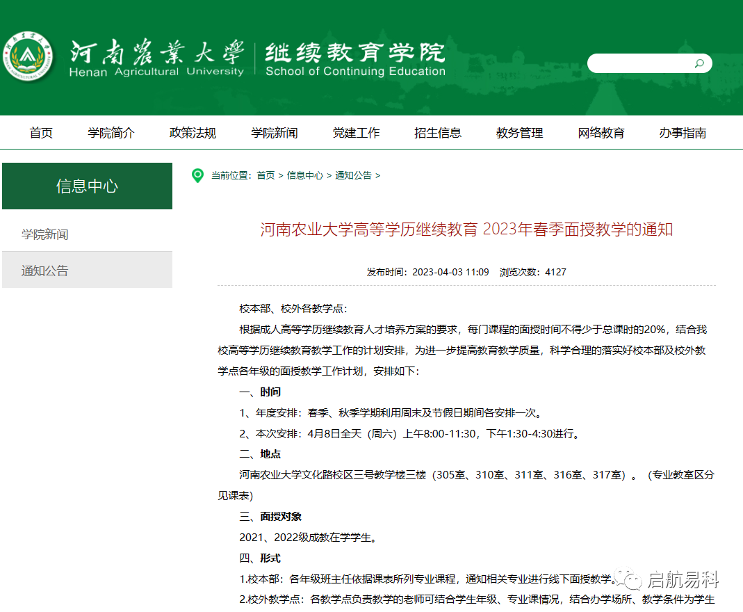The image size is (743, 612).
Task: Open the 政策法规 navigation item
Action: 193,133
